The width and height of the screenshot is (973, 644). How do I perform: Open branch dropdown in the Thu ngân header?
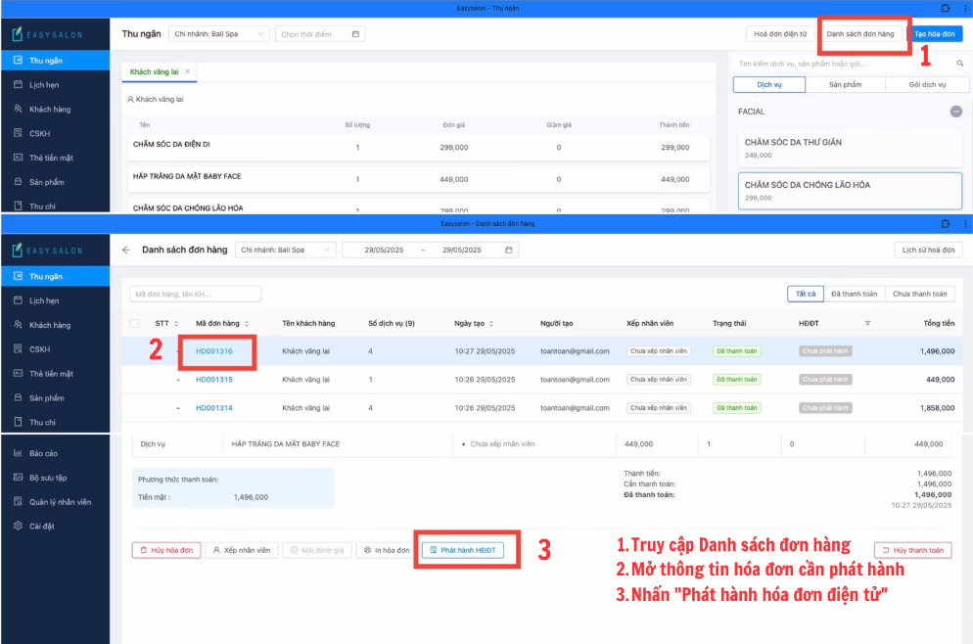[218, 34]
